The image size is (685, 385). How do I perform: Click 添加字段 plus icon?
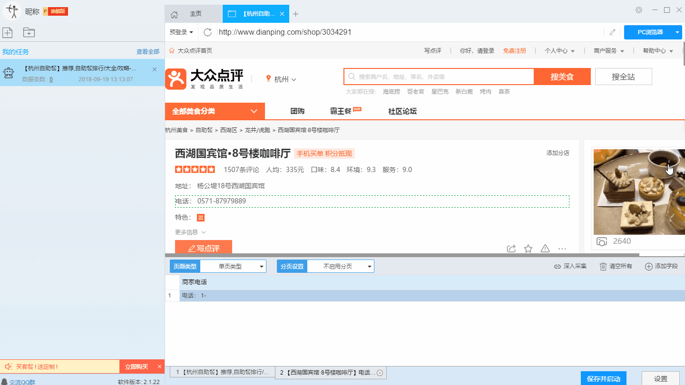648,267
